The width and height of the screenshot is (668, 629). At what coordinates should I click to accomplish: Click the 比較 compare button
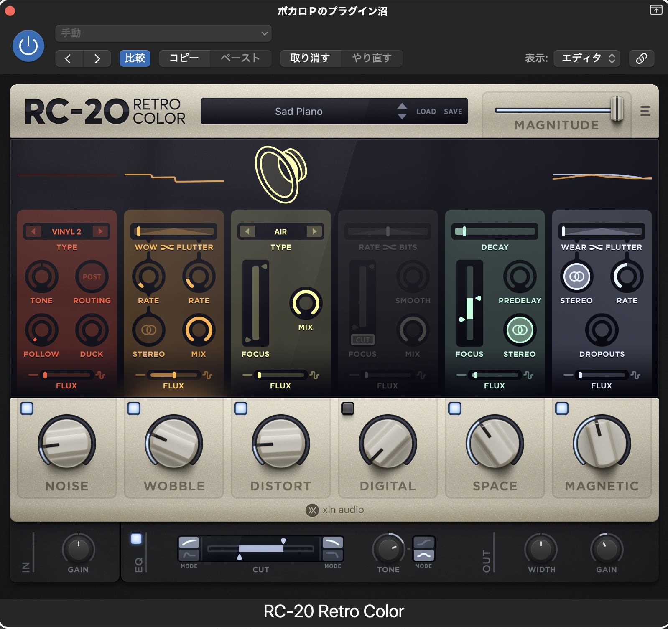coord(135,58)
